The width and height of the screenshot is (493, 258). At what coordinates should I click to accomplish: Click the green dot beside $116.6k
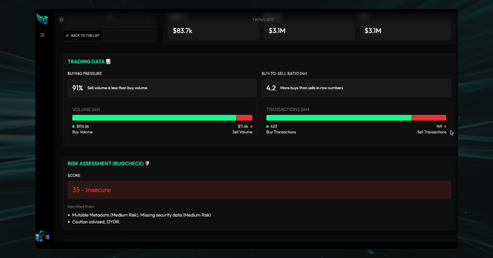(x=74, y=127)
